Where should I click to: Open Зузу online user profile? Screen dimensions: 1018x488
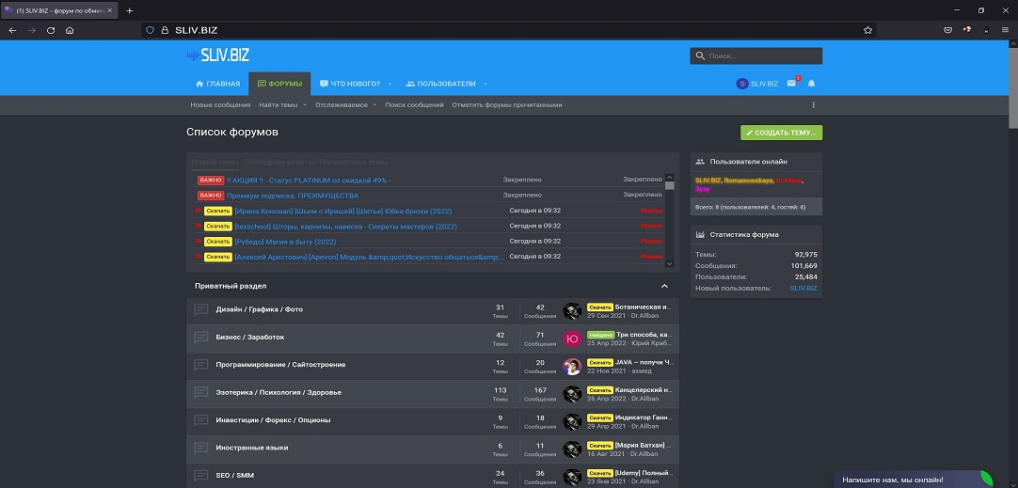click(703, 189)
